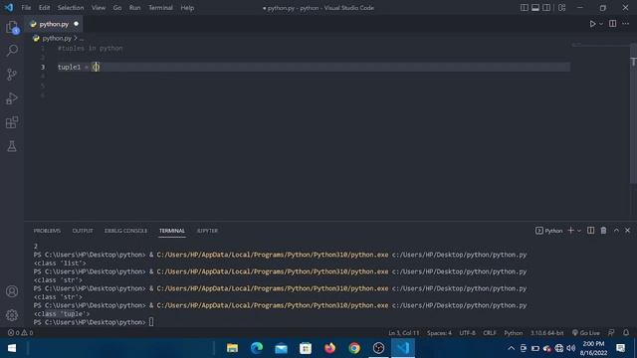Viewport: 637px width, 358px height.
Task: Open the Extensions view
Action: pyautogui.click(x=12, y=122)
